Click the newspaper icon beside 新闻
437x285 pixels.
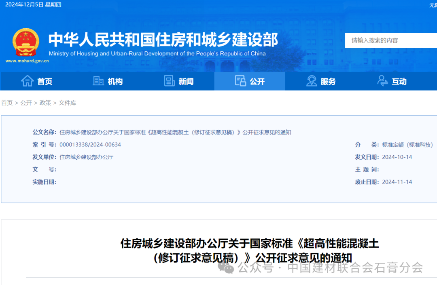170,81
